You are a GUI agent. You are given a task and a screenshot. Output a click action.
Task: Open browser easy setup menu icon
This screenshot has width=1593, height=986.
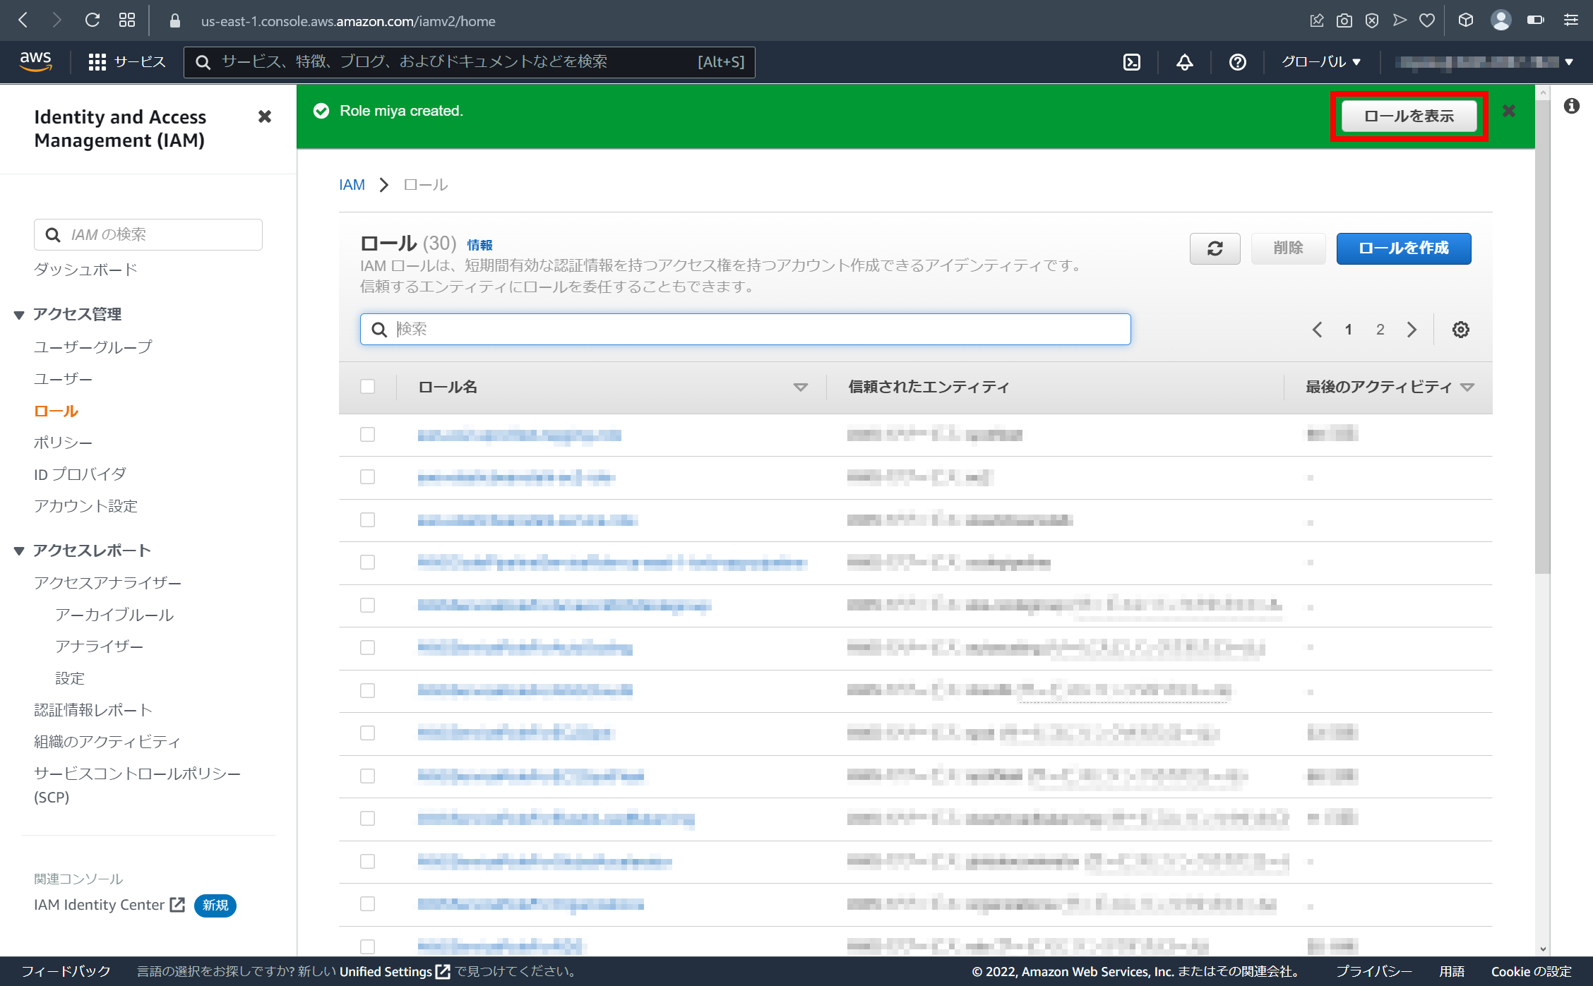[1570, 20]
